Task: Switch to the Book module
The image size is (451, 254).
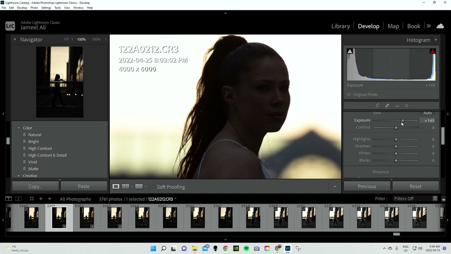Action: pos(414,26)
